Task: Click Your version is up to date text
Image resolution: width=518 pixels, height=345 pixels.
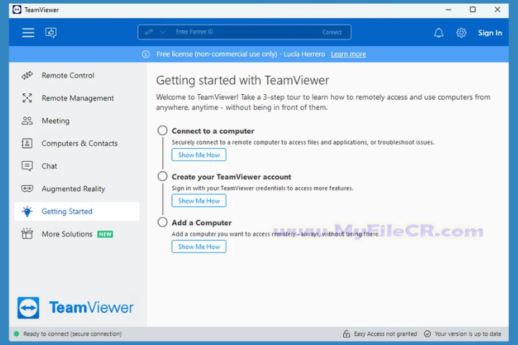Action: pos(468,333)
